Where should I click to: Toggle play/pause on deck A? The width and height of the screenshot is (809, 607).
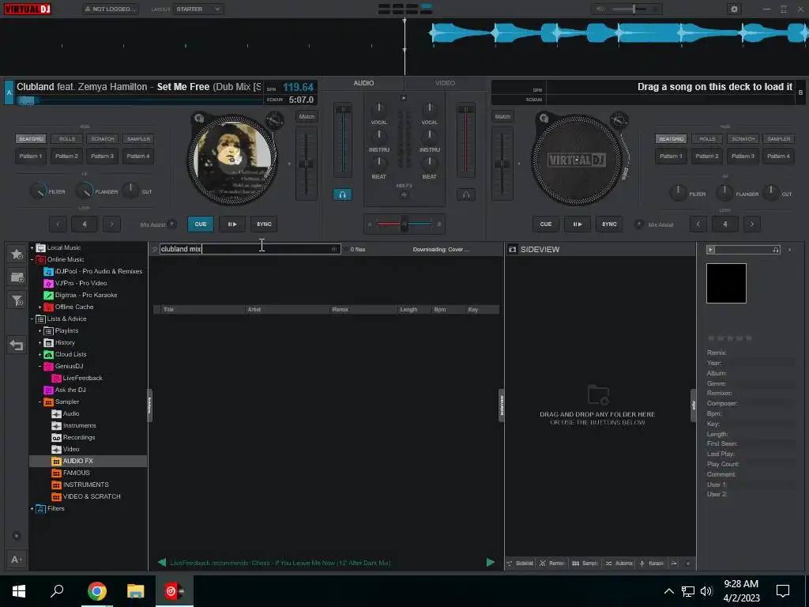[231, 224]
